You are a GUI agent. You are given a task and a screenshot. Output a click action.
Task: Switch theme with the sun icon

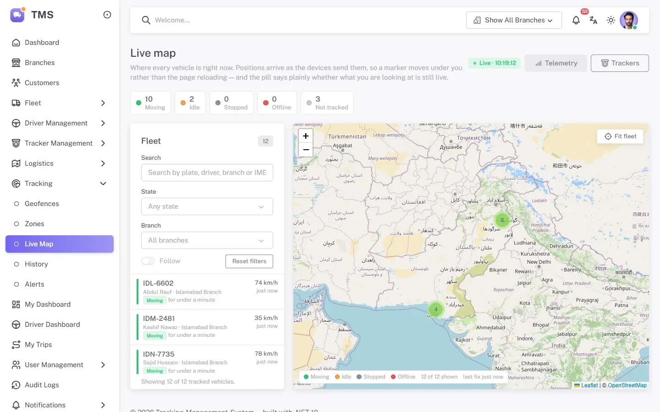point(611,20)
